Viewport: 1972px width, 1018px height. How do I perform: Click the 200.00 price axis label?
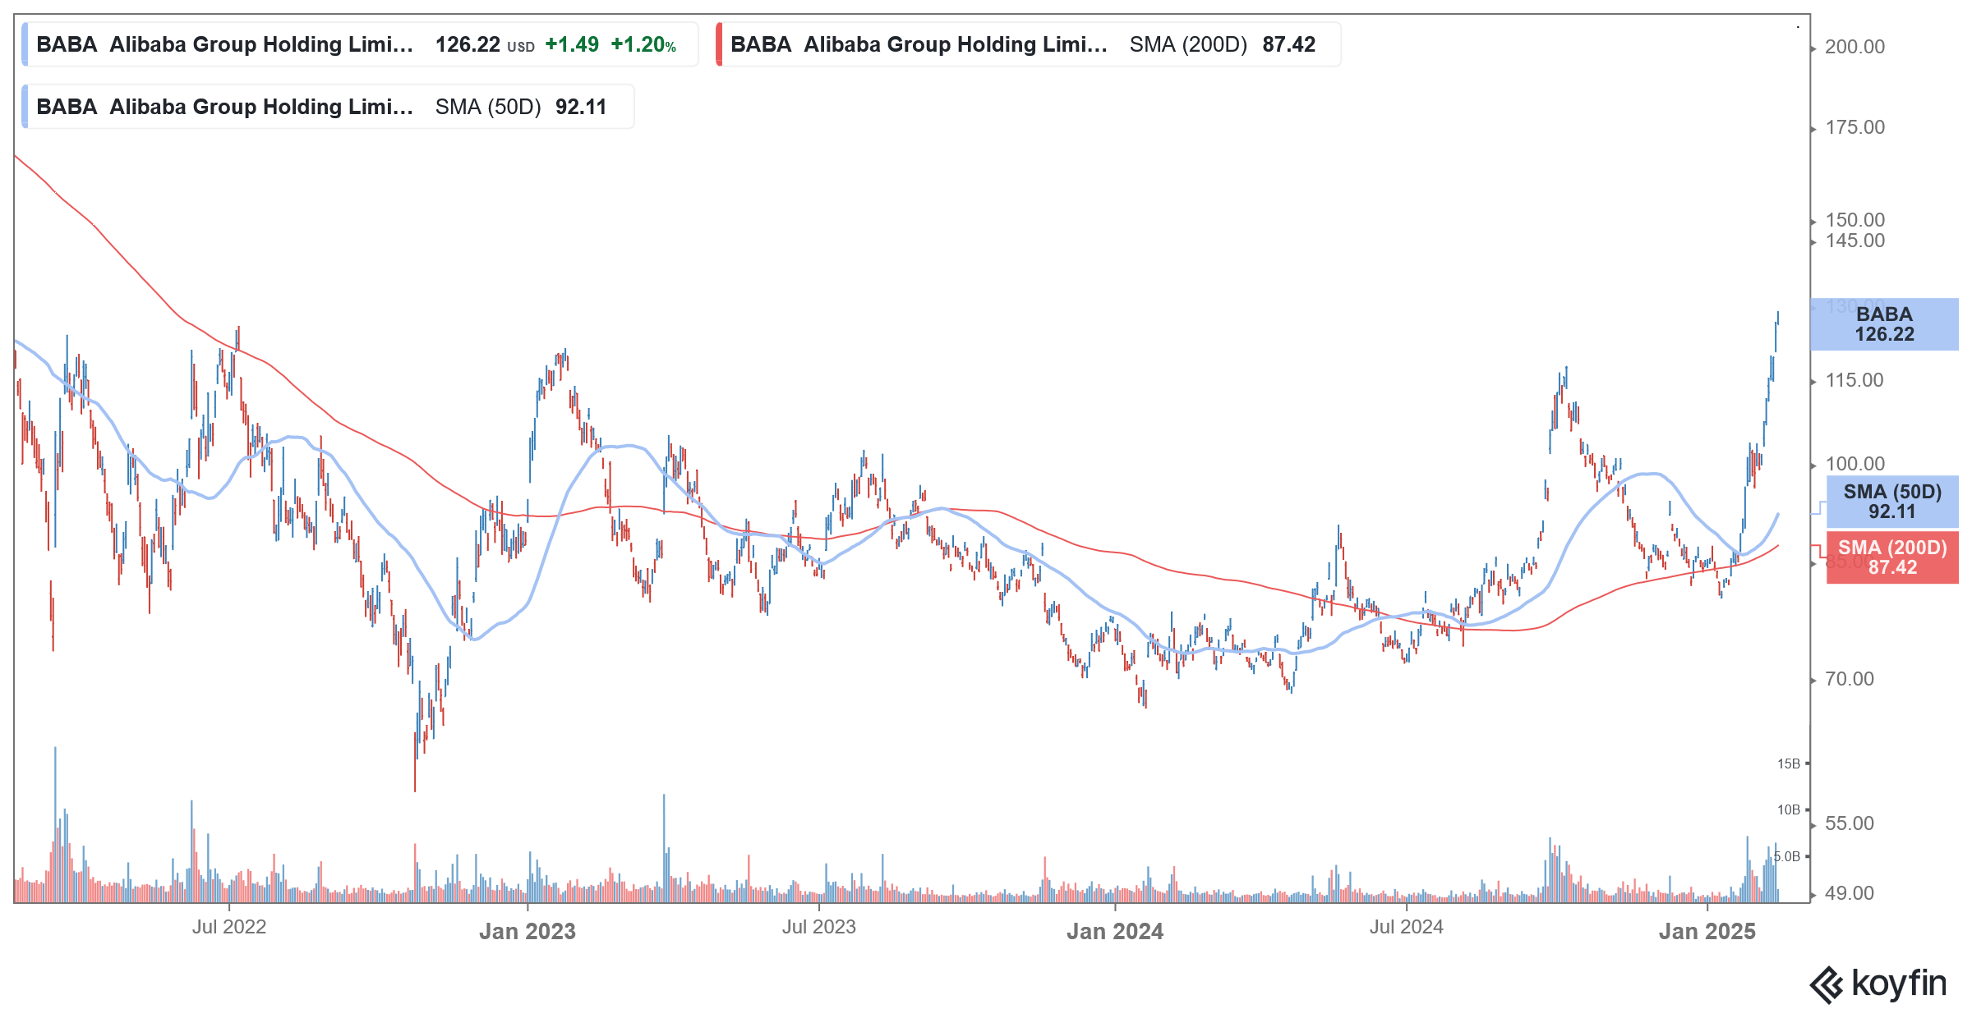coord(1855,47)
